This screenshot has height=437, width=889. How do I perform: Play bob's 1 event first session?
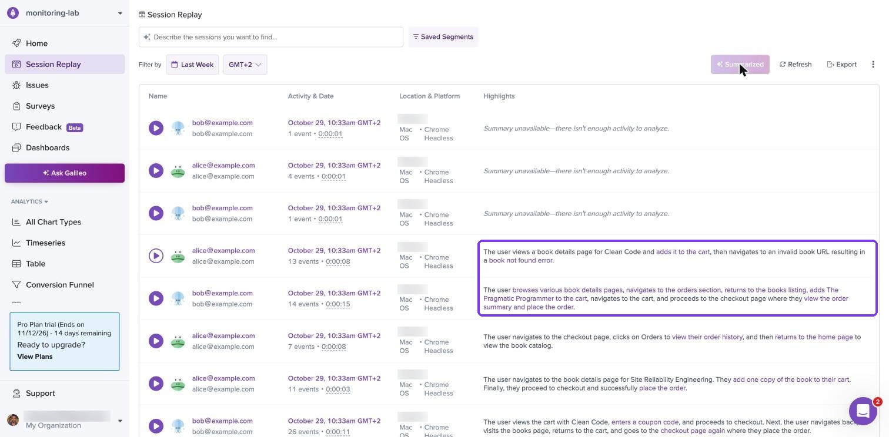[x=156, y=128]
